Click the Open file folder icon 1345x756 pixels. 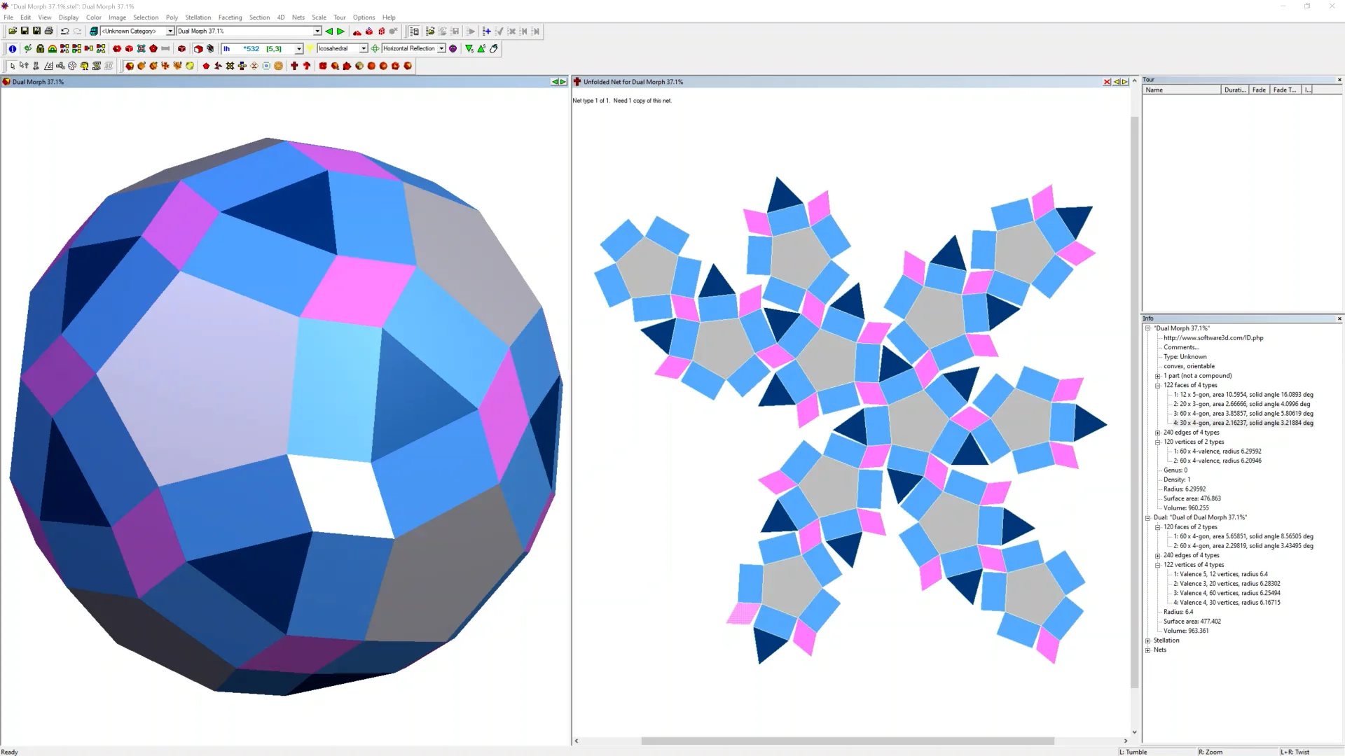[13, 31]
